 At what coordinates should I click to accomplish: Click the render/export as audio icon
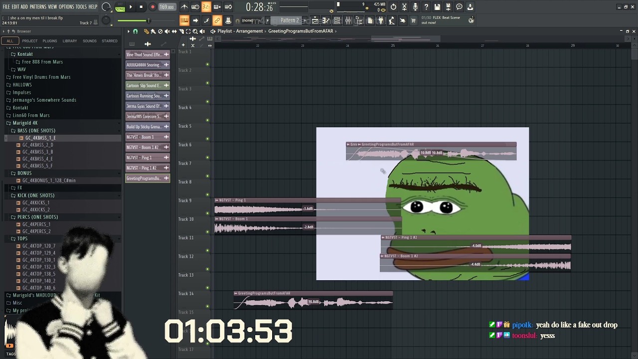click(x=448, y=7)
